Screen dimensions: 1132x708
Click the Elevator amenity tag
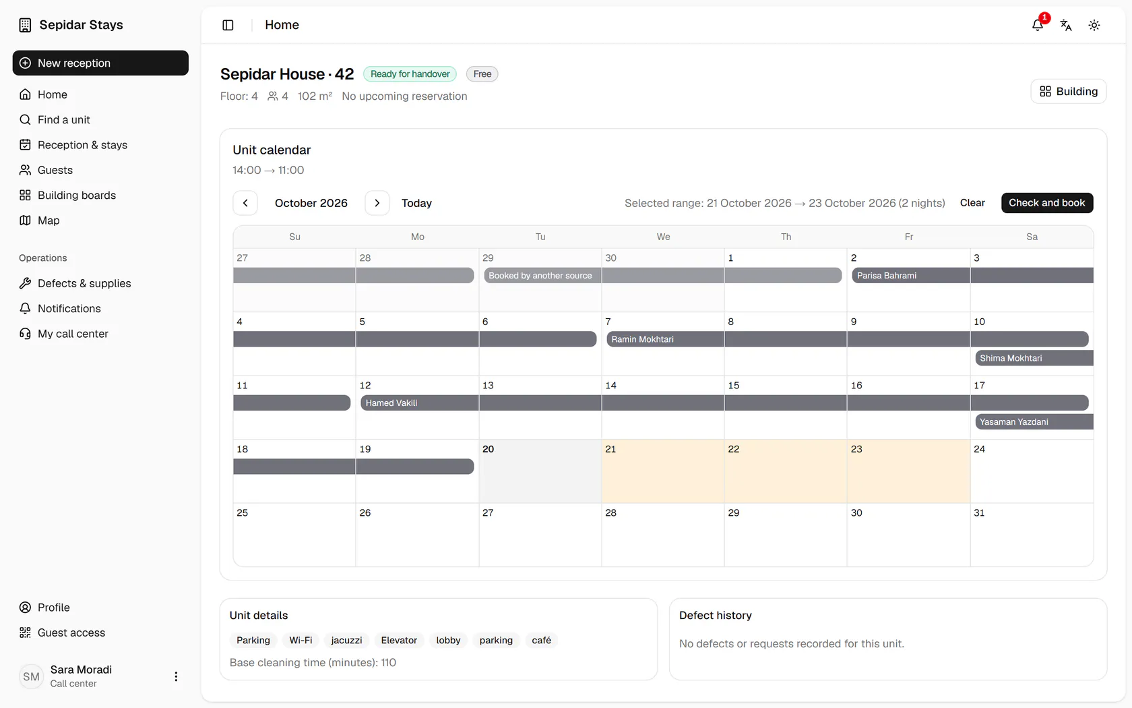(x=399, y=641)
